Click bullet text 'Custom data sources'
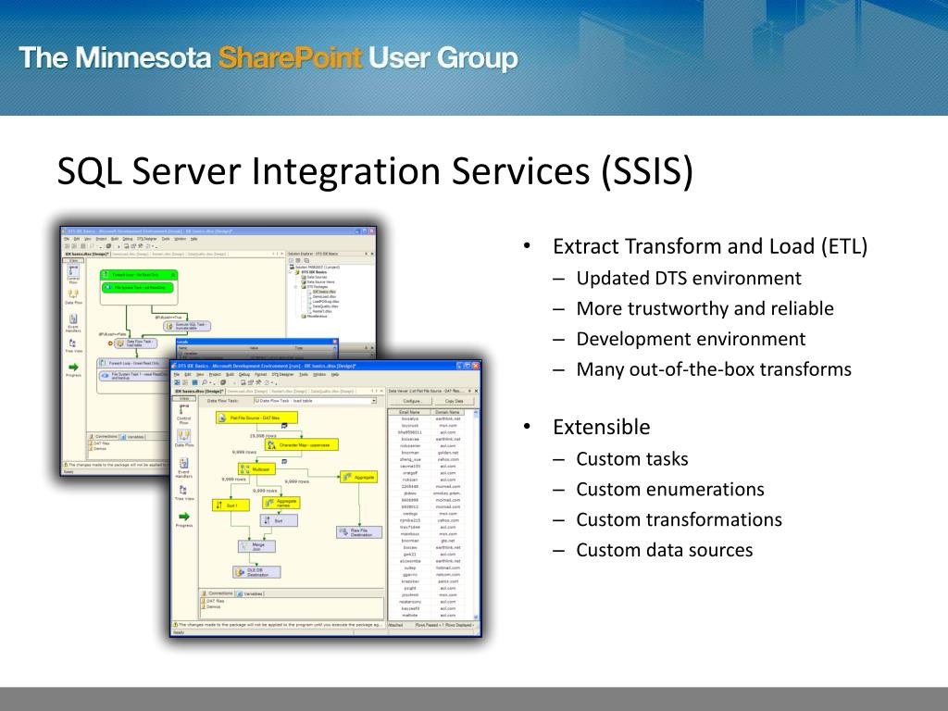The width and height of the screenshot is (948, 711). click(665, 550)
